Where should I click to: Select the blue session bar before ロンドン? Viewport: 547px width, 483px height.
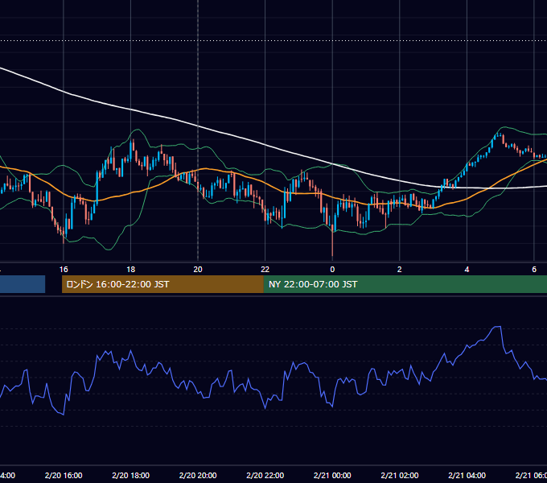click(x=23, y=284)
